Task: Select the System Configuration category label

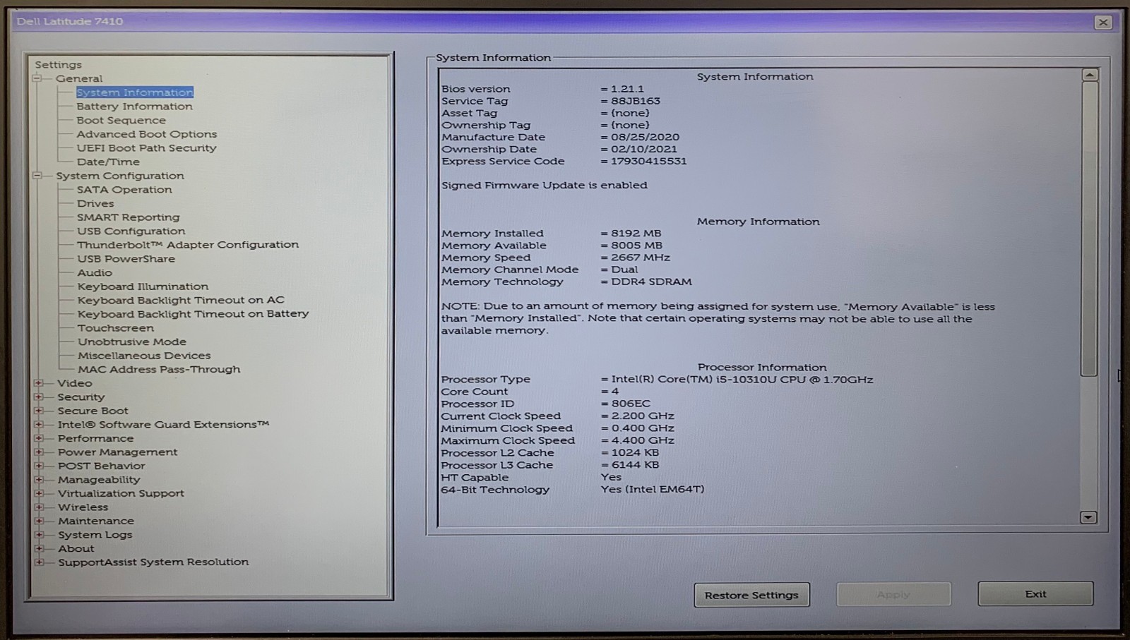Action: coord(120,176)
